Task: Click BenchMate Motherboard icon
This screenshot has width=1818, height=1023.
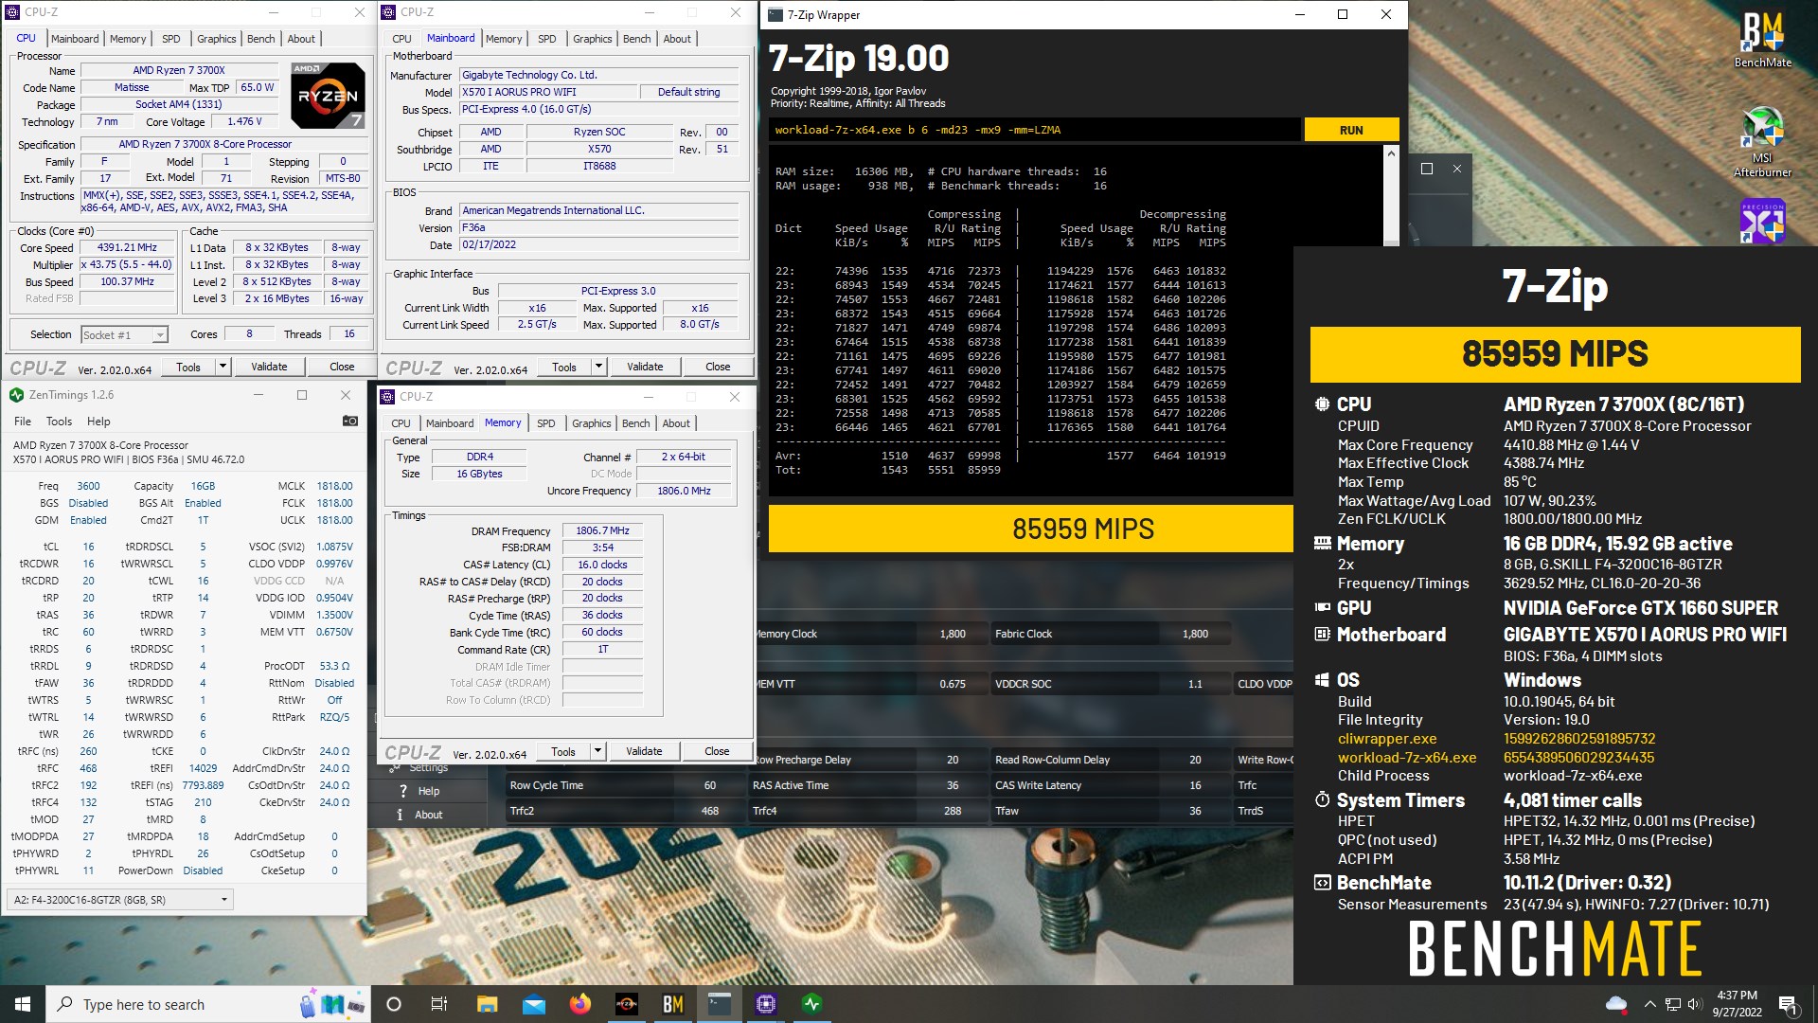Action: (x=1322, y=635)
